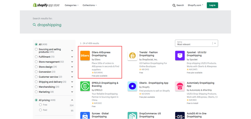Choose the Free pricing radio option

pyautogui.click(x=41, y=105)
